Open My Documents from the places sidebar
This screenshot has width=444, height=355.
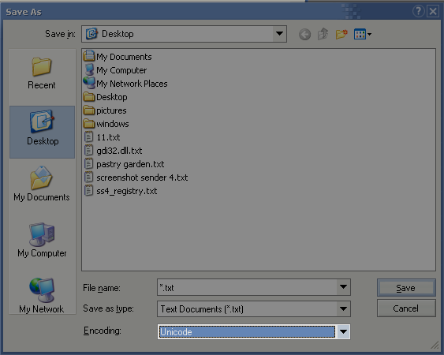click(x=42, y=185)
